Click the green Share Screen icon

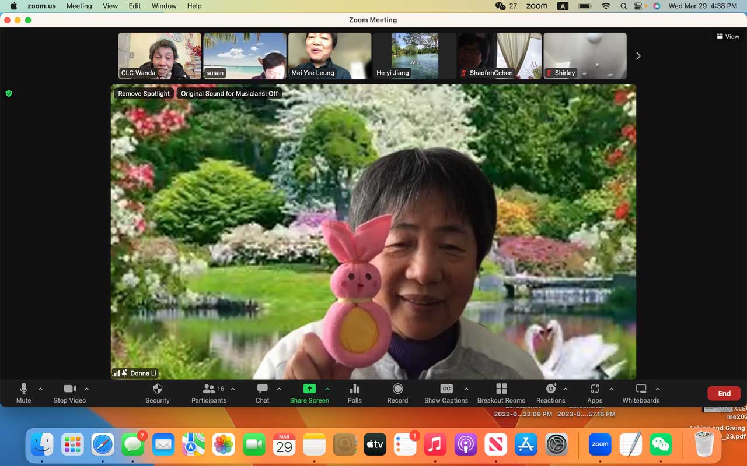[309, 389]
